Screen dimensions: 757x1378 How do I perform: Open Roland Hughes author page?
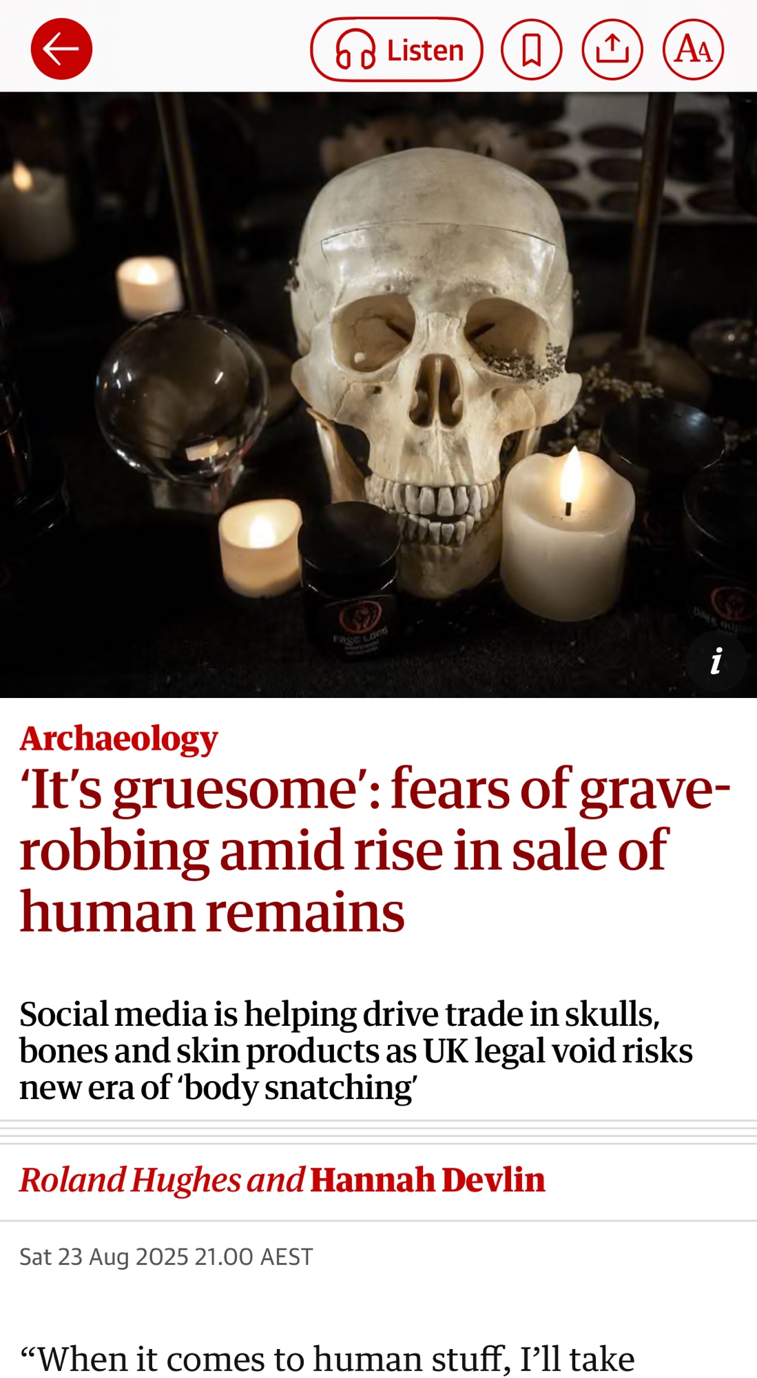[130, 1180]
